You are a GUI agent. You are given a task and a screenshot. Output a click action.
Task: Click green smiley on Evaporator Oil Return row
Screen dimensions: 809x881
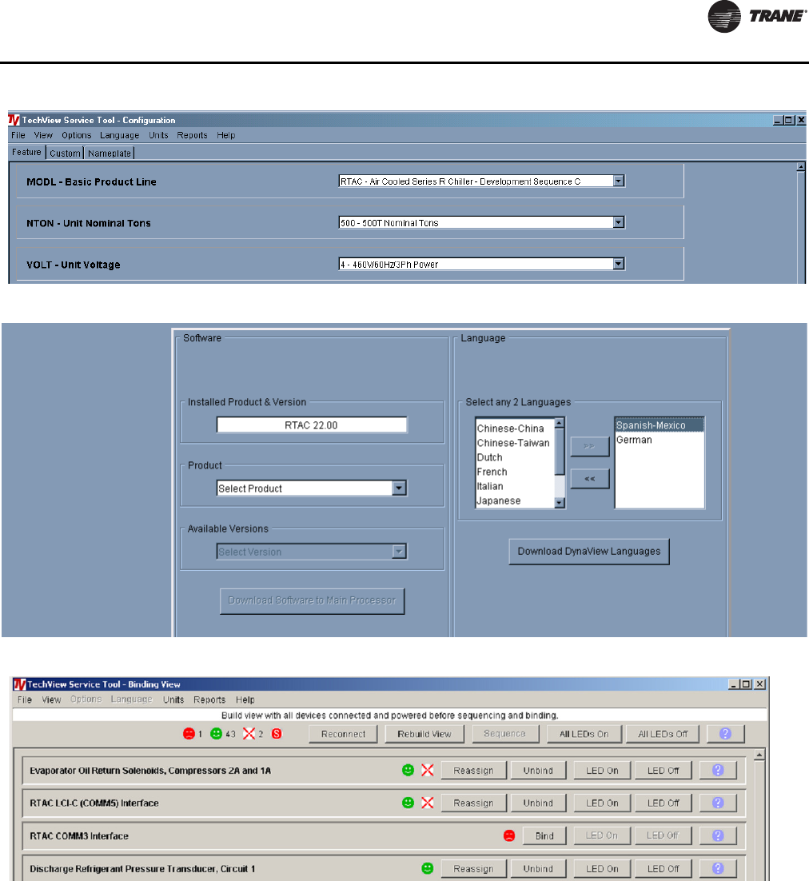click(x=408, y=771)
